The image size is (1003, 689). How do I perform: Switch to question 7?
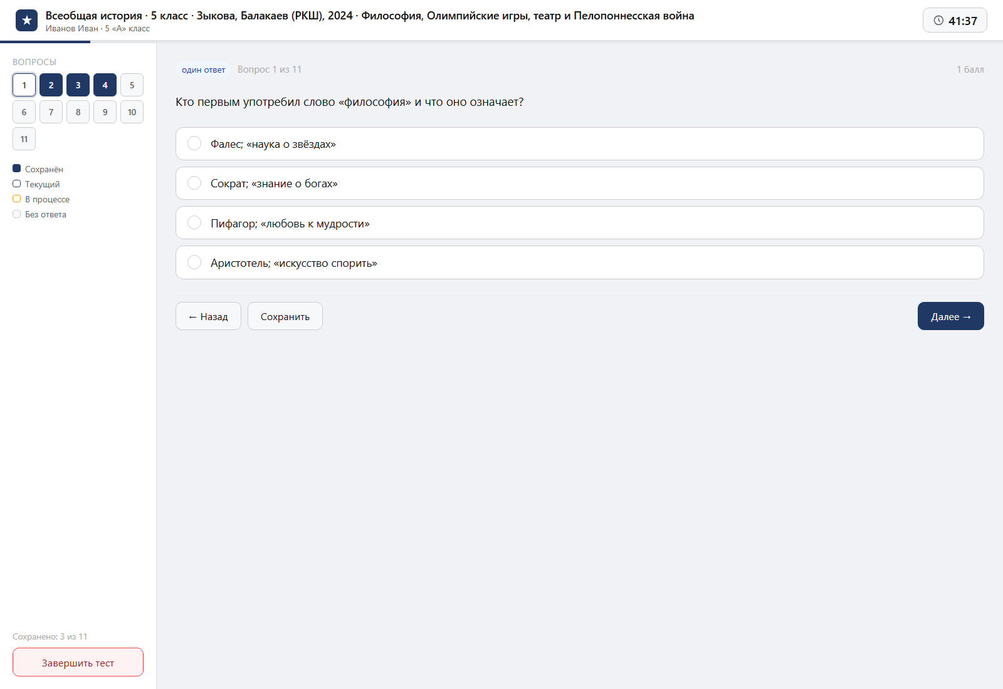tap(51, 112)
